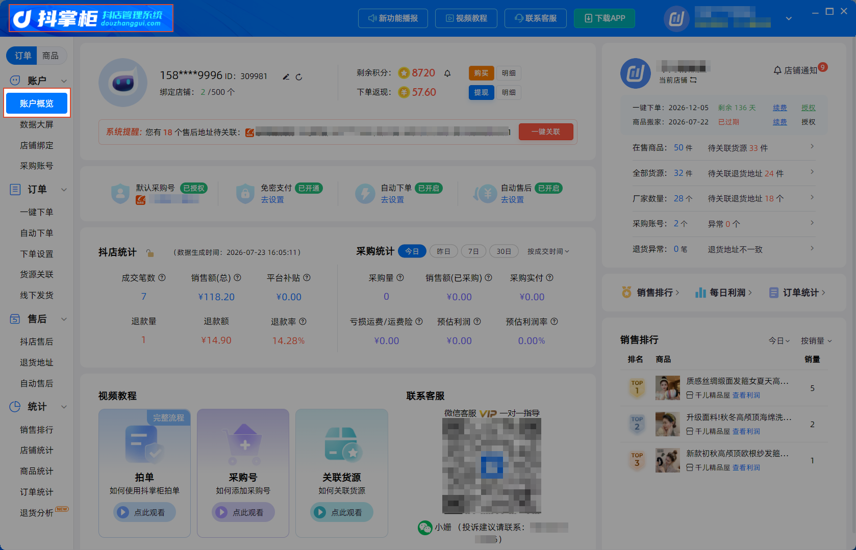
Task: Click the 自动下单 lightning icon
Action: pos(365,194)
